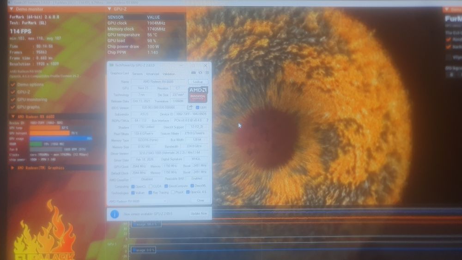The height and width of the screenshot is (260, 462).
Task: Click the GPU temperature 56 °C value
Action: coord(152,35)
